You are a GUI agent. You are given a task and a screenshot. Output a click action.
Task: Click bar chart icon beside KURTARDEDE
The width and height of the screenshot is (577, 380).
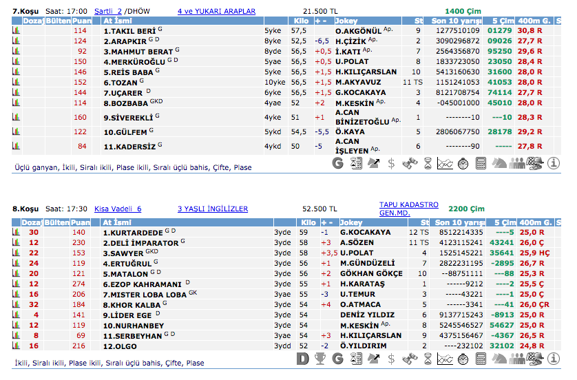click(x=16, y=233)
